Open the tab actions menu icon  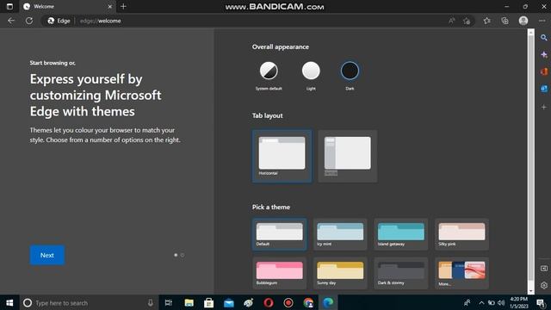[9, 6]
